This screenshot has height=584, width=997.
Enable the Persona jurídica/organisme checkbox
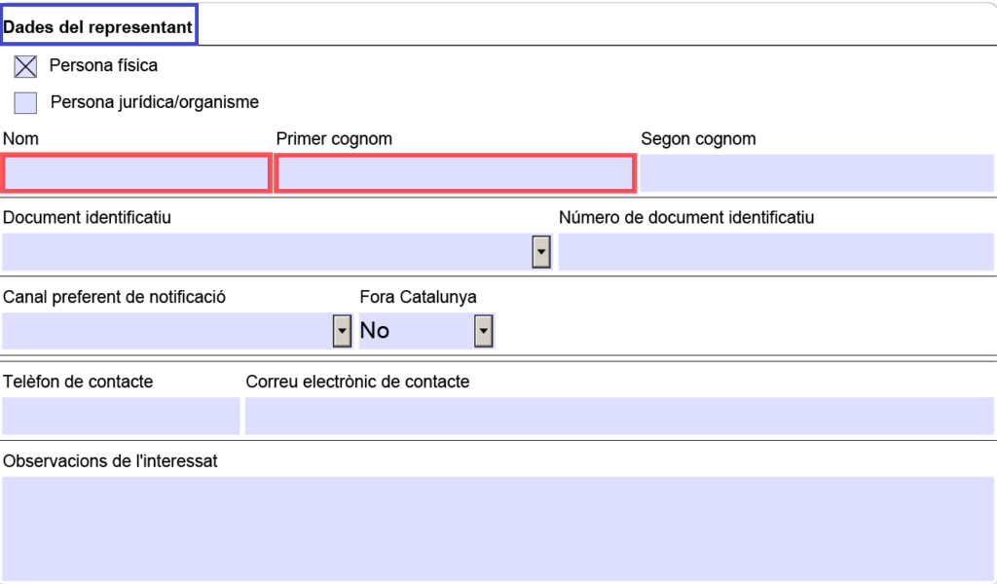point(26,102)
